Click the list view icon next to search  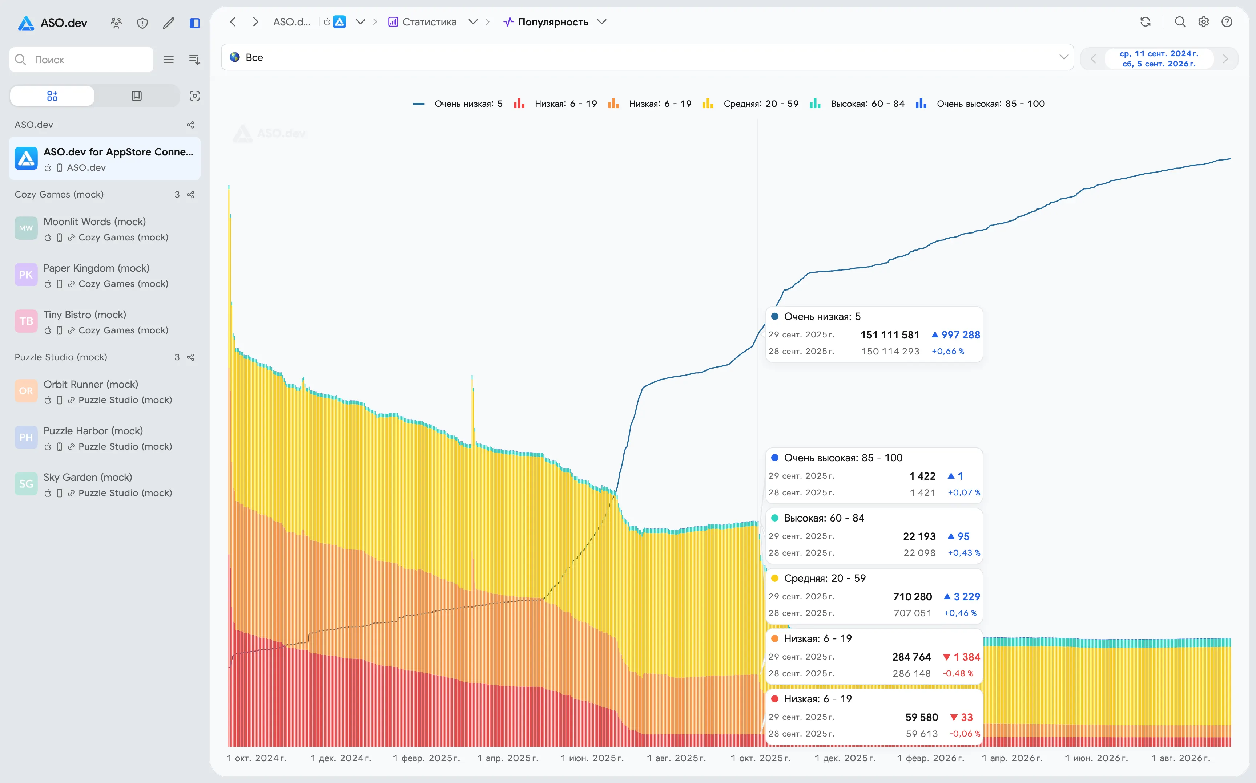click(168, 60)
